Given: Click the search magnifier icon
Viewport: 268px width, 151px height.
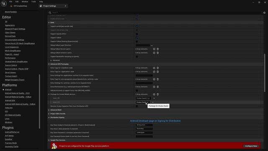Looking at the screenshot, I should point(50,13).
